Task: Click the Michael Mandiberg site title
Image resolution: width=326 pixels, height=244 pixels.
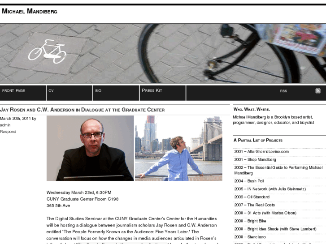Action: tap(30, 11)
